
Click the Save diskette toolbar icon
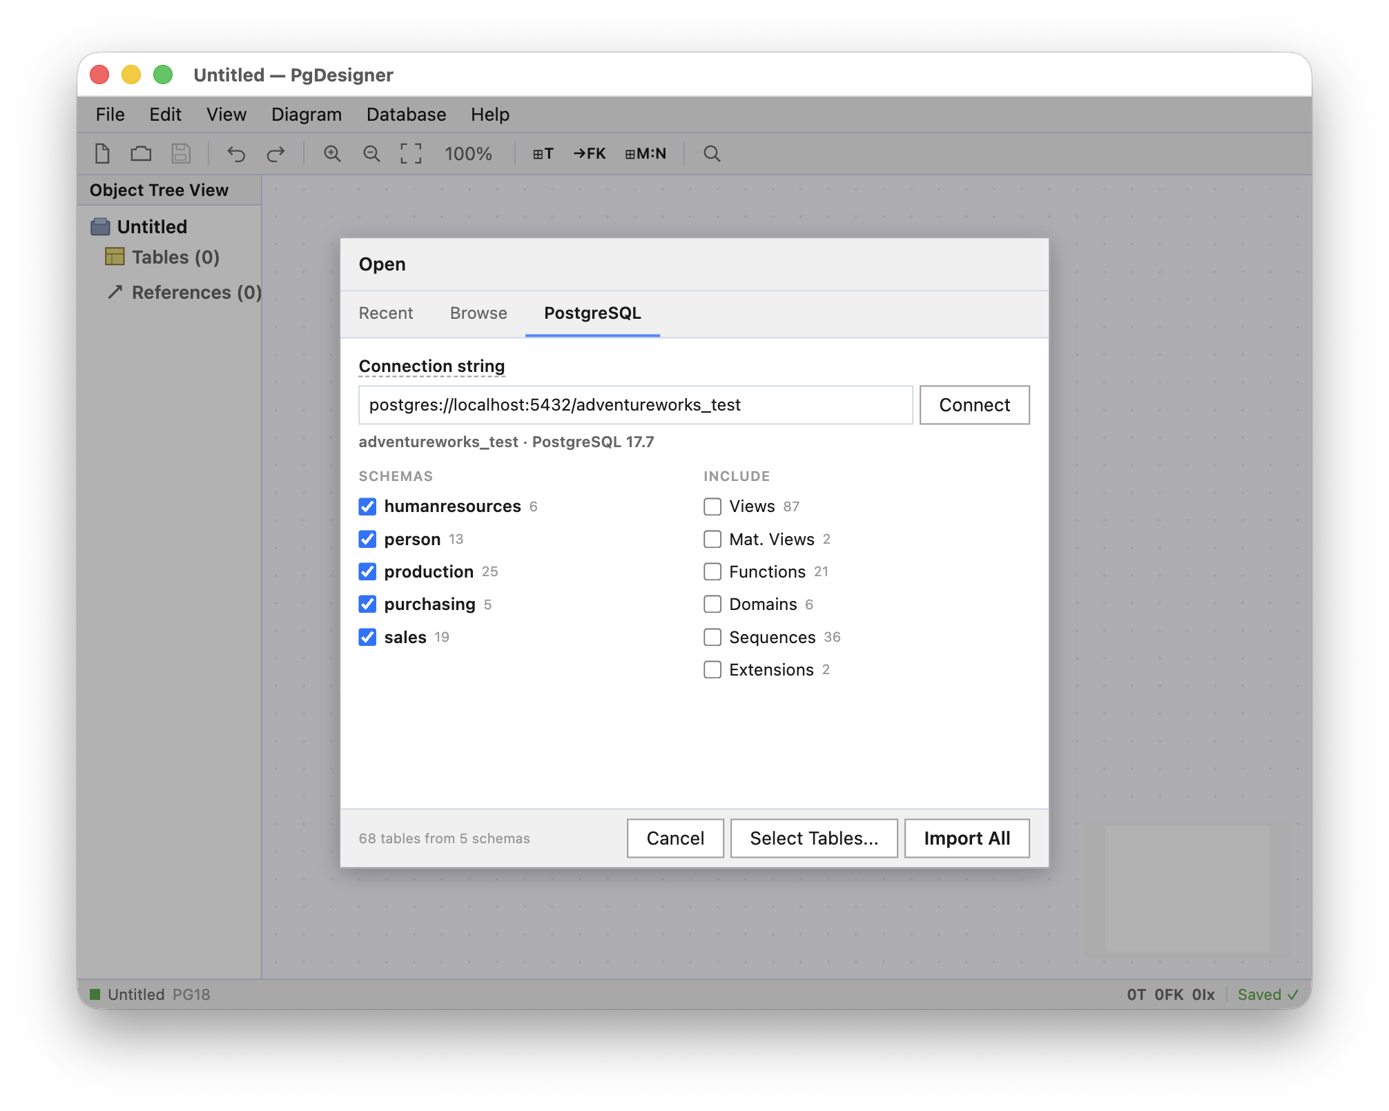pos(181,153)
